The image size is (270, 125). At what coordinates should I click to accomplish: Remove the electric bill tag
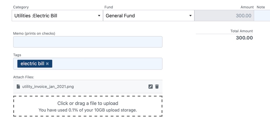(47, 64)
